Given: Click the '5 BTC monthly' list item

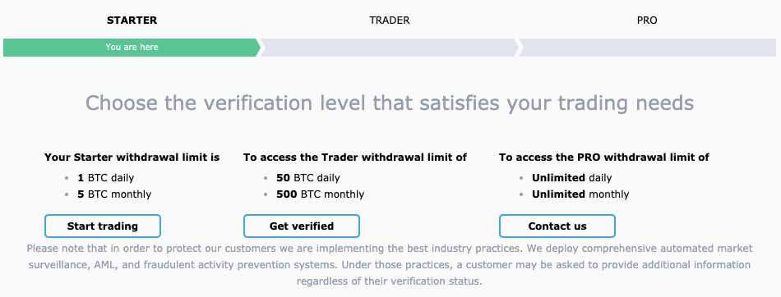Looking at the screenshot, I should coord(114,194).
